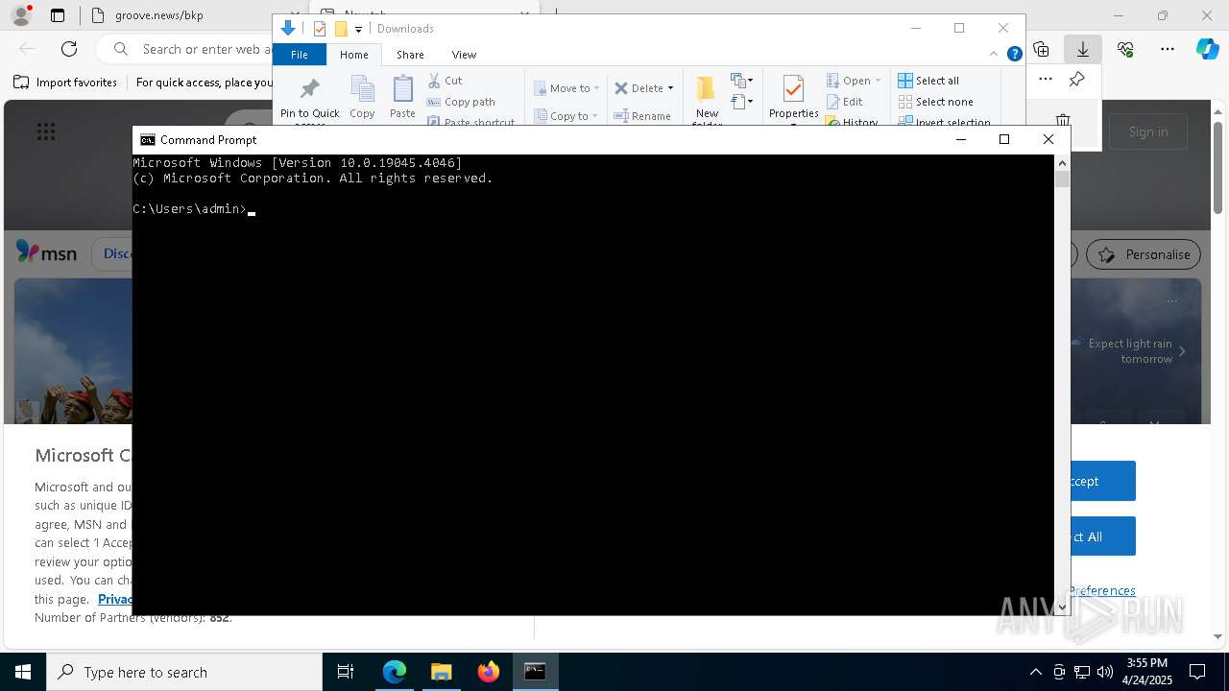Viewport: 1229px width, 691px height.
Task: Click Copy path in File Explorer ribbon
Action: pos(461,102)
